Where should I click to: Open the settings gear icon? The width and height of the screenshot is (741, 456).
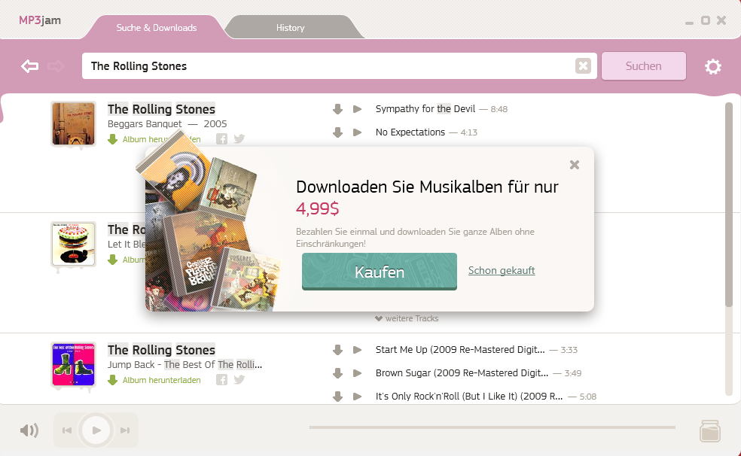coord(712,66)
